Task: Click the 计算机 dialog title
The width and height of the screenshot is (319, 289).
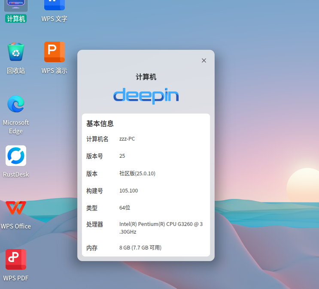Action: click(146, 77)
